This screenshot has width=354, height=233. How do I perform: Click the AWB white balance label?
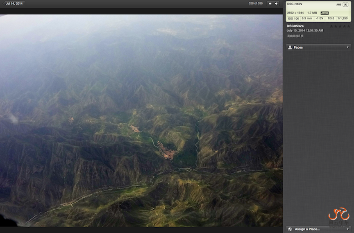pos(339,5)
